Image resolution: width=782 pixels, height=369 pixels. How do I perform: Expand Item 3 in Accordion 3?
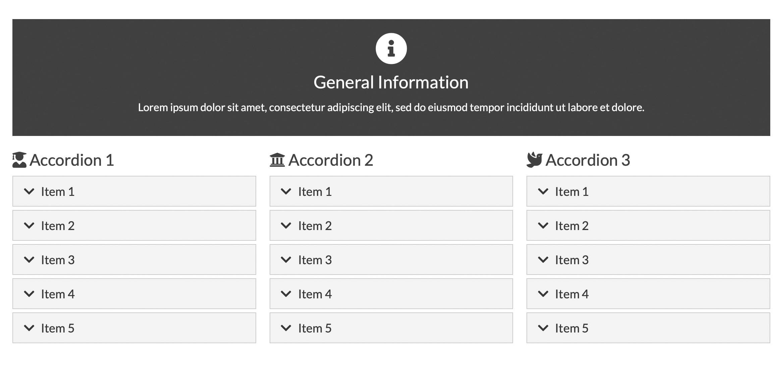(x=648, y=260)
